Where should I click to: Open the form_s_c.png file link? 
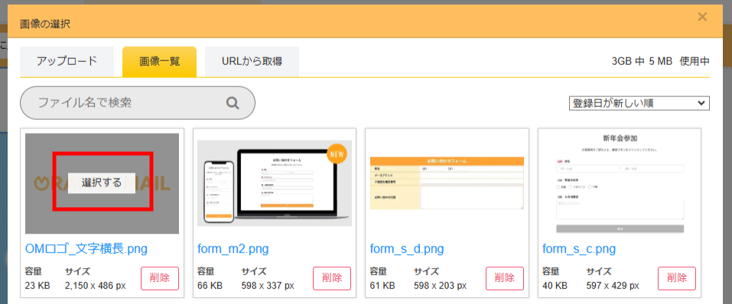click(x=579, y=249)
